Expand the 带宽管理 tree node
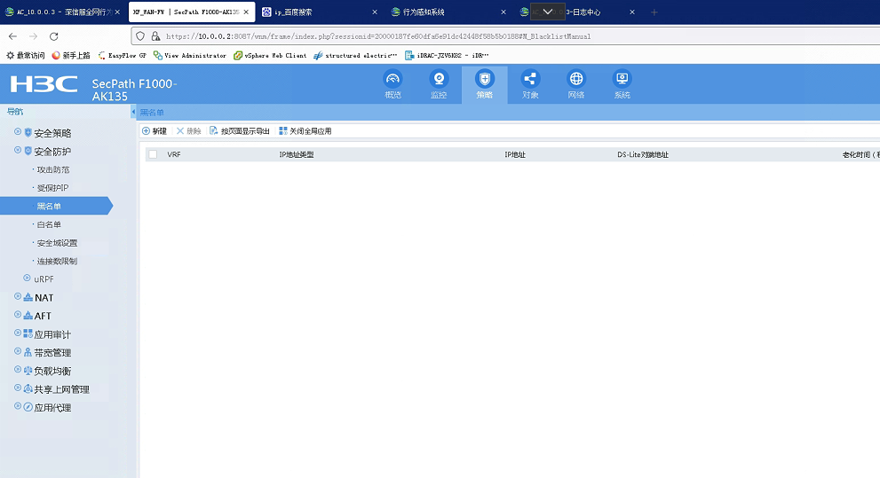 point(18,351)
